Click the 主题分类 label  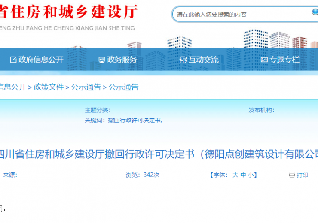click(98, 110)
